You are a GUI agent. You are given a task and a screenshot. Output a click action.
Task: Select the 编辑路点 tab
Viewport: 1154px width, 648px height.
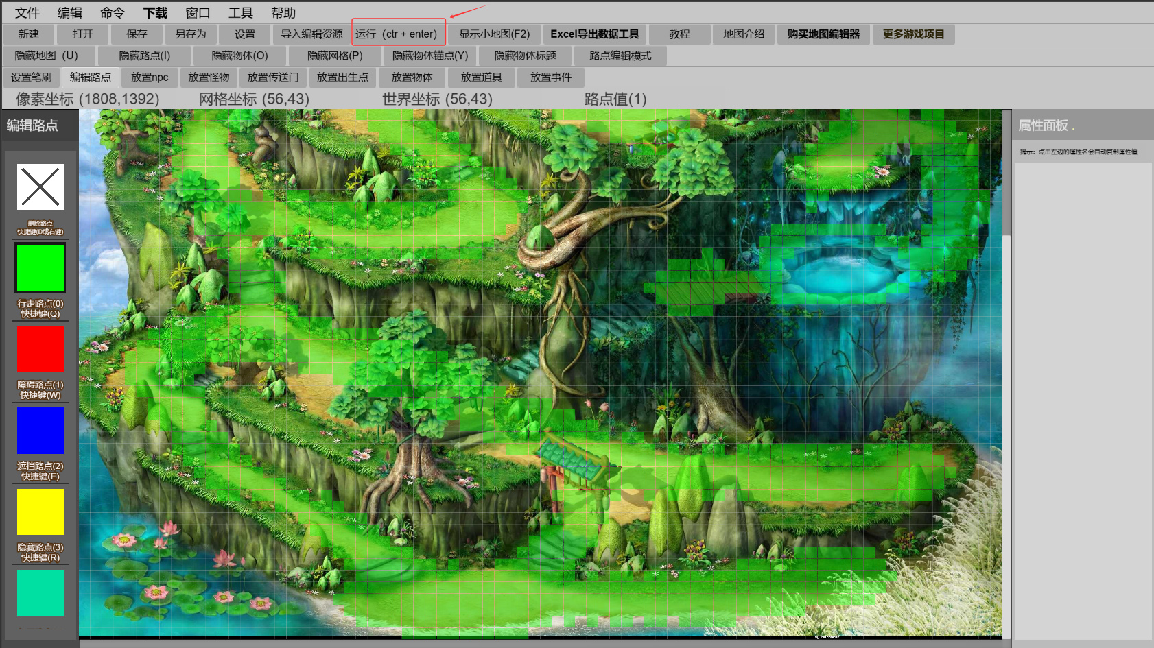(x=91, y=77)
